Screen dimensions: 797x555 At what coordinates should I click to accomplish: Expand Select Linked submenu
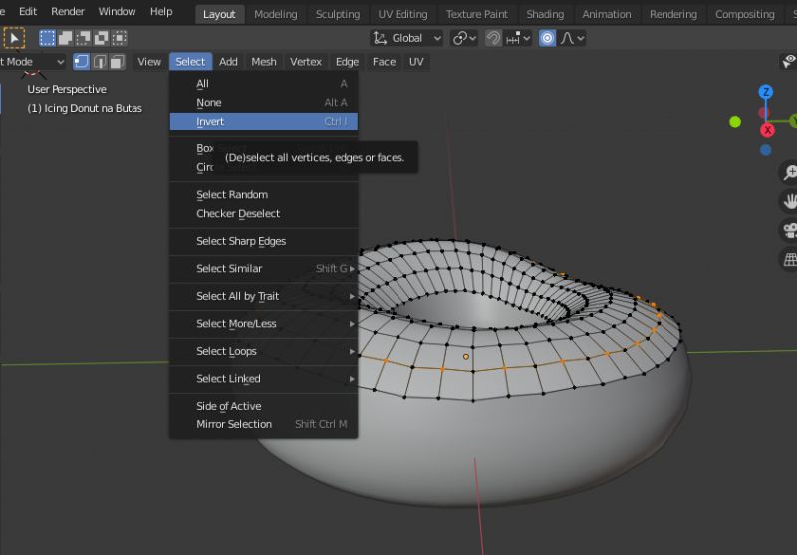point(264,378)
